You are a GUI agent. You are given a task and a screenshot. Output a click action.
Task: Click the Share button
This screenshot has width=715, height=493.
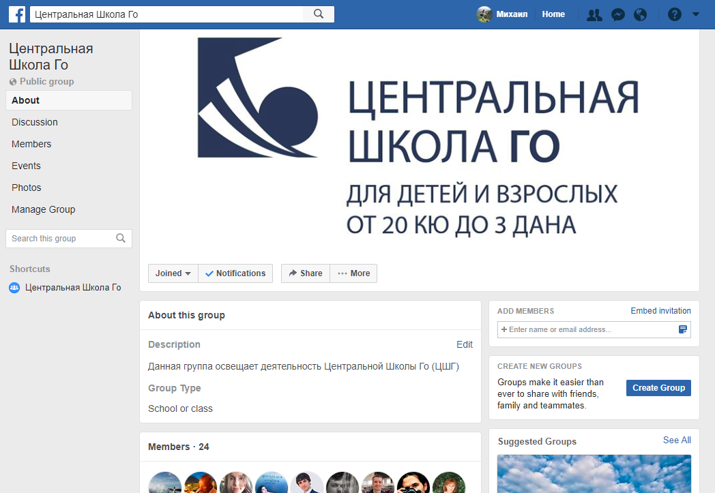(306, 273)
